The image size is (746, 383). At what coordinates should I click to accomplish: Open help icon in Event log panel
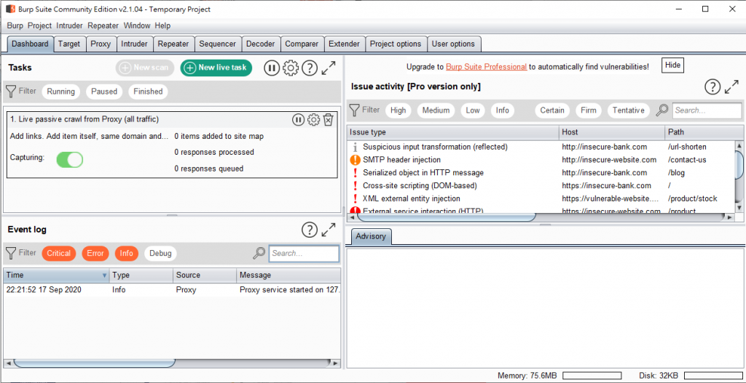coord(309,230)
